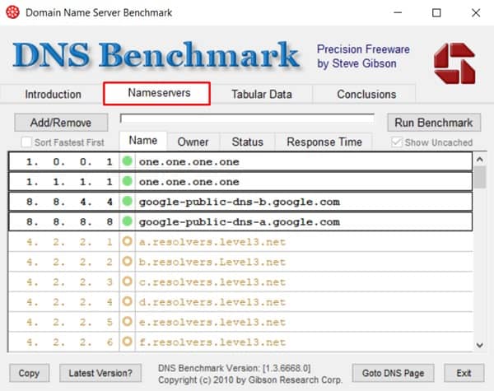Select the b.resolvers.Level3.net entry
The height and width of the screenshot is (391, 494).
[x=240, y=262]
